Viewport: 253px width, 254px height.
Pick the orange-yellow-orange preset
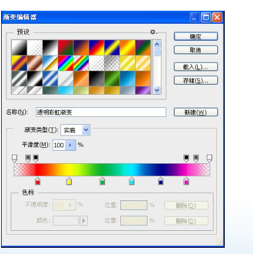[128, 47]
